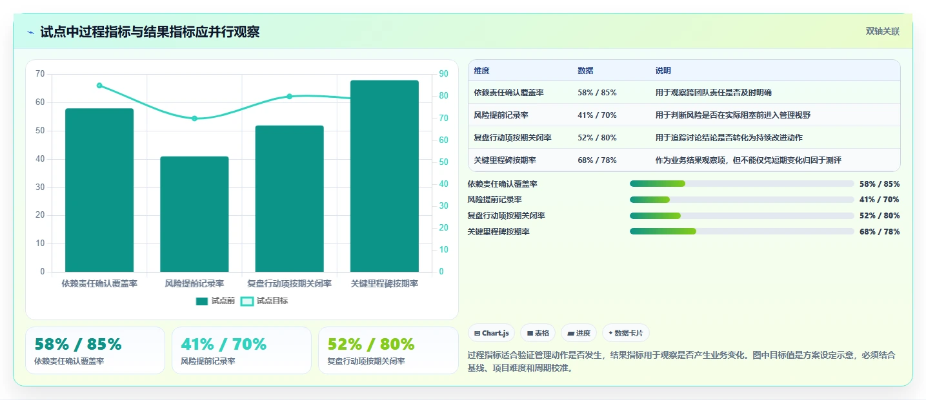Select the 数据卡片 tag chip

click(626, 333)
